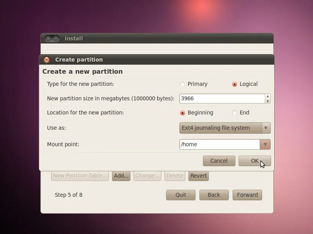Click the Change... button
This screenshot has height=234, width=313.
pyautogui.click(x=147, y=176)
